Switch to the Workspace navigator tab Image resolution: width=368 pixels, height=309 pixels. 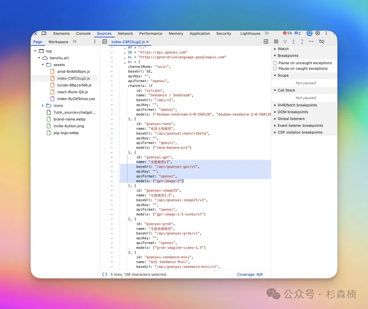58,42
